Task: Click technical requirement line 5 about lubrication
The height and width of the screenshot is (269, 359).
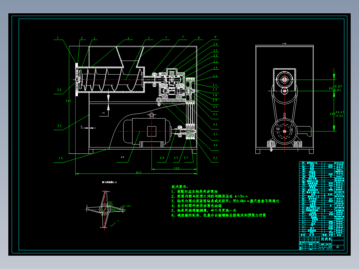Action: click(x=204, y=210)
